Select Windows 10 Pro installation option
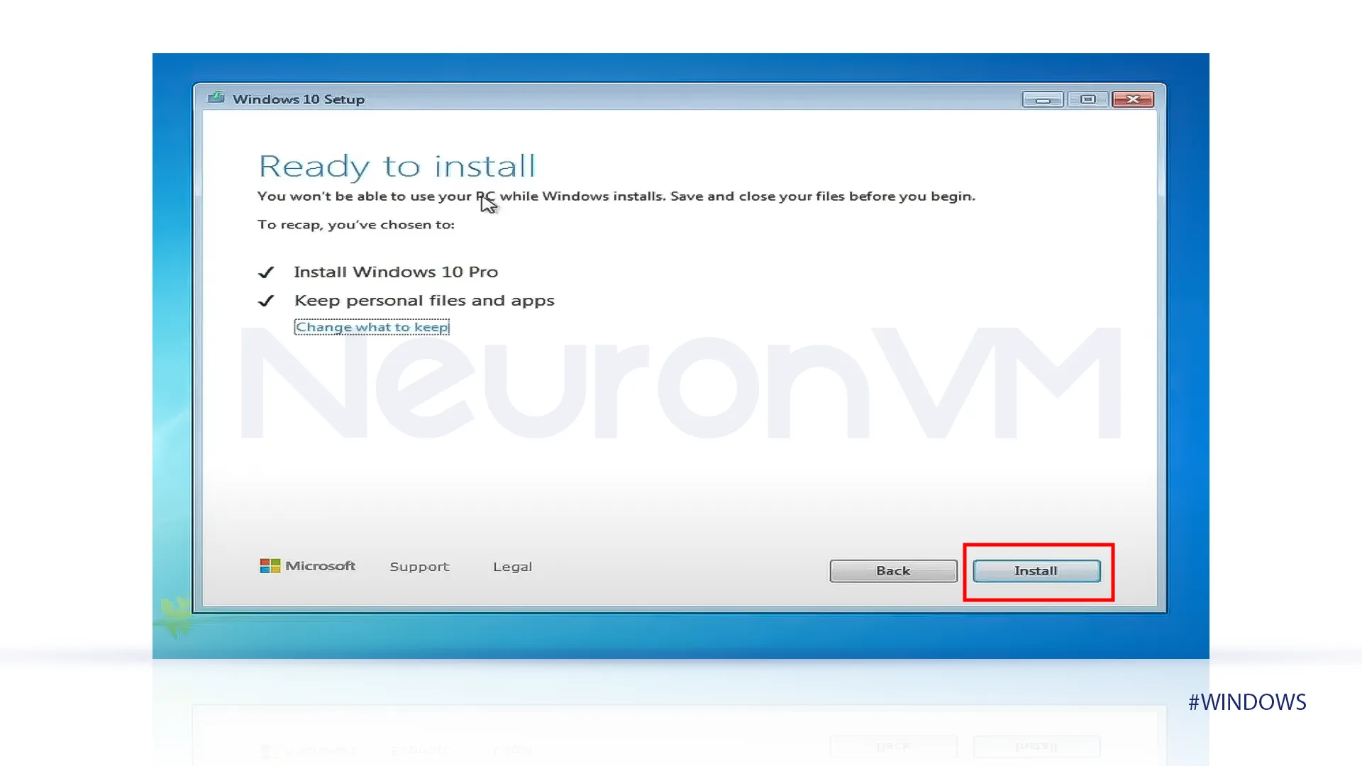1362x766 pixels. (394, 271)
